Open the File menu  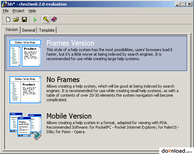point(6,11)
